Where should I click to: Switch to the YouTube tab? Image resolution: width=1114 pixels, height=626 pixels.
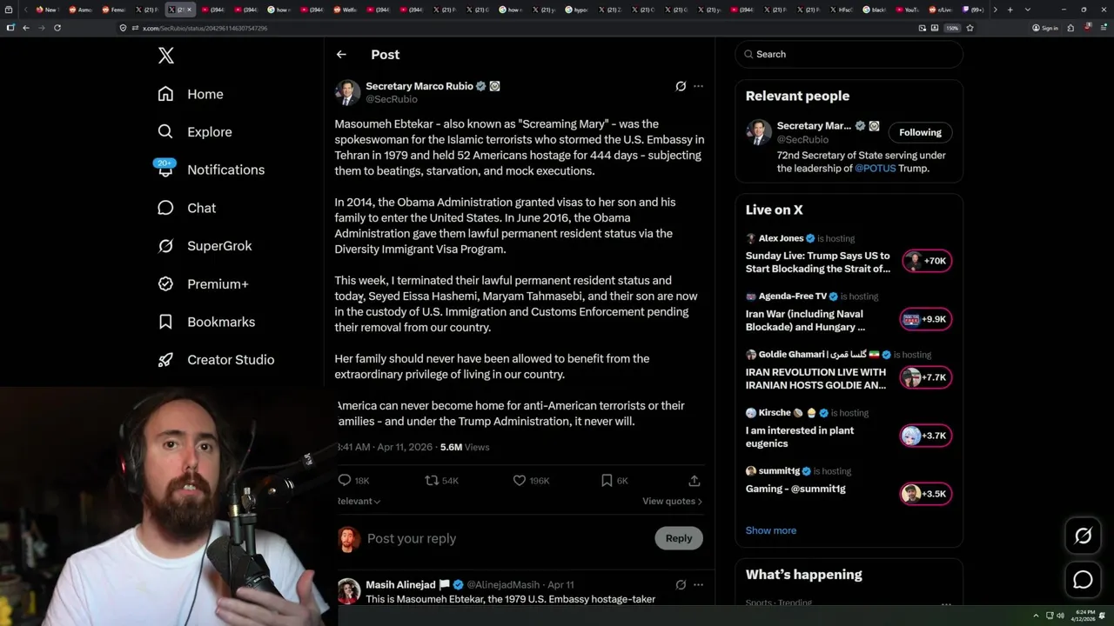[907, 10]
